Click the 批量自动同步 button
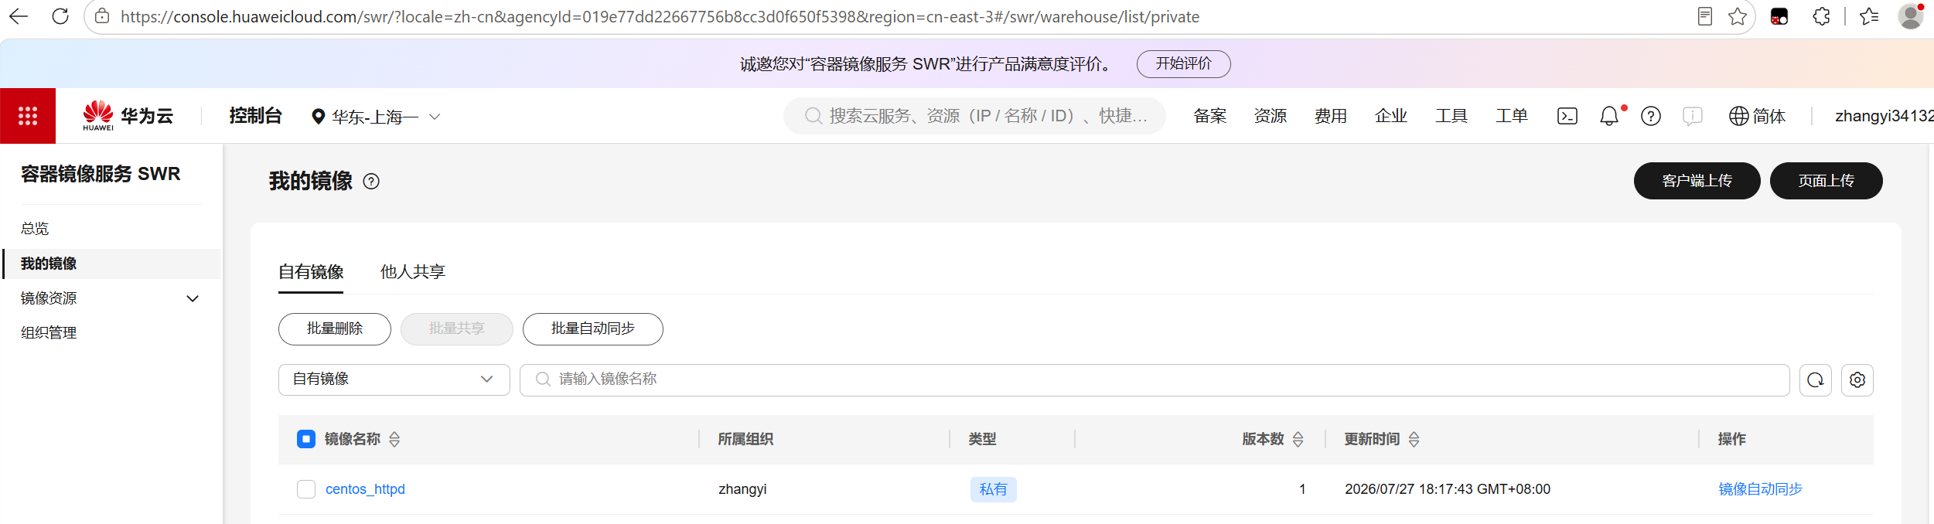1934x524 pixels. point(593,329)
